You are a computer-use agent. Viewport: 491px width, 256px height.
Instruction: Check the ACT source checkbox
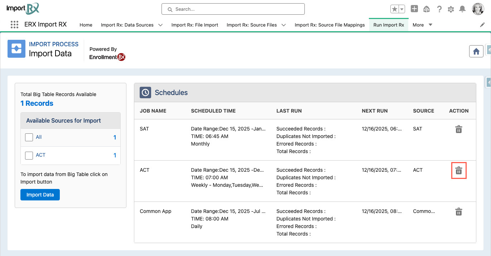(29, 155)
